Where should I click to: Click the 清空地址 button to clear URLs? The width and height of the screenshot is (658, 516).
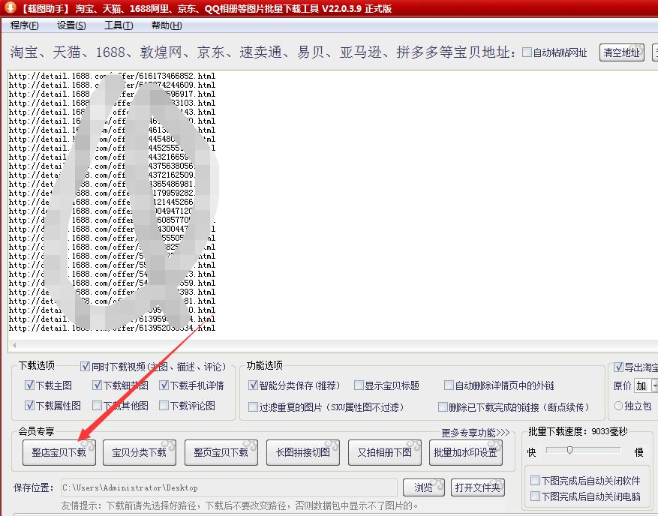(x=621, y=52)
